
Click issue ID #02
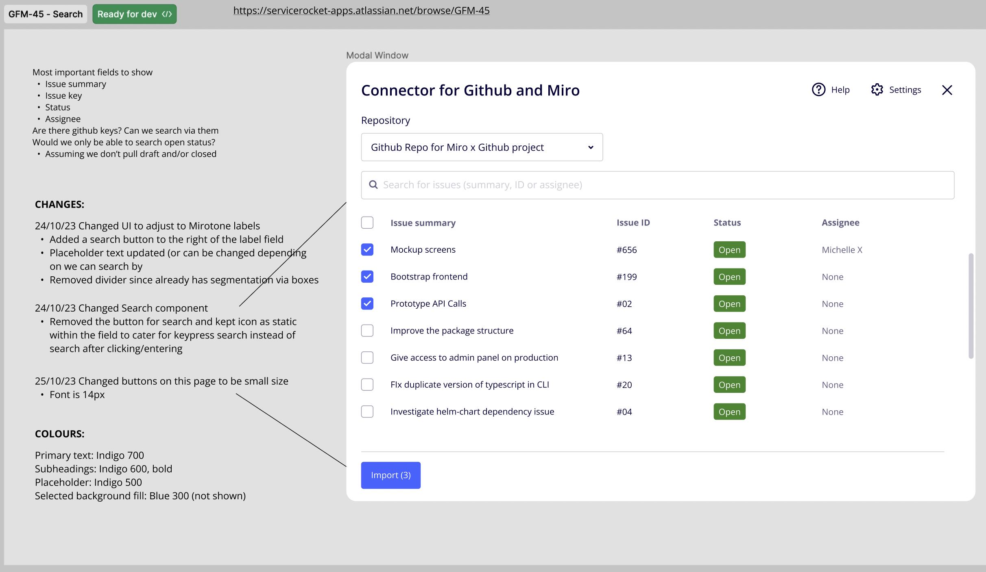click(624, 304)
